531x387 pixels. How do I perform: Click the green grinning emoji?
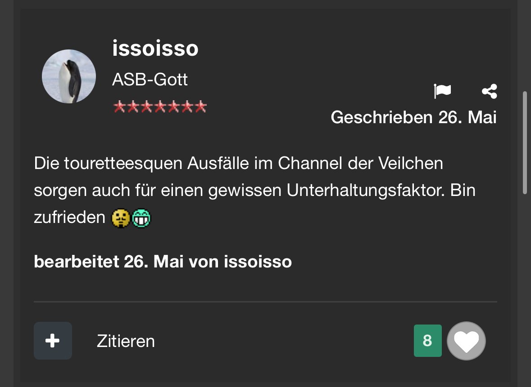[141, 218]
